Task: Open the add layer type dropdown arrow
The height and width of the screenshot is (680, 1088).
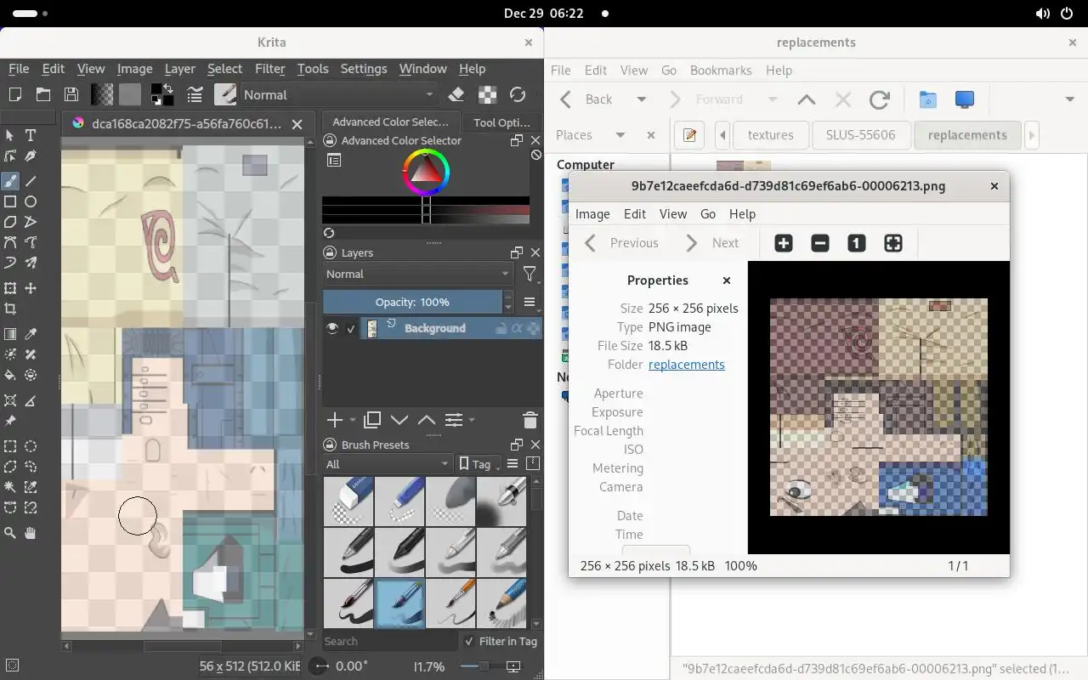Action: [x=353, y=420]
